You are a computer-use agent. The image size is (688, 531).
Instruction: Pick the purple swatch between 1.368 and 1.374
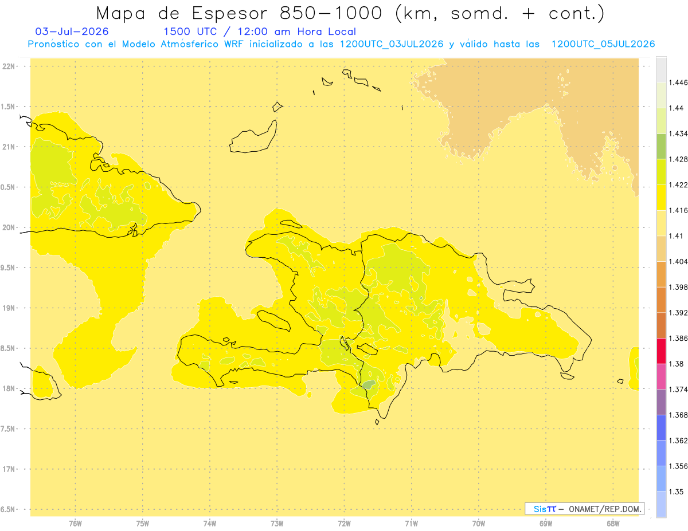[661, 402]
